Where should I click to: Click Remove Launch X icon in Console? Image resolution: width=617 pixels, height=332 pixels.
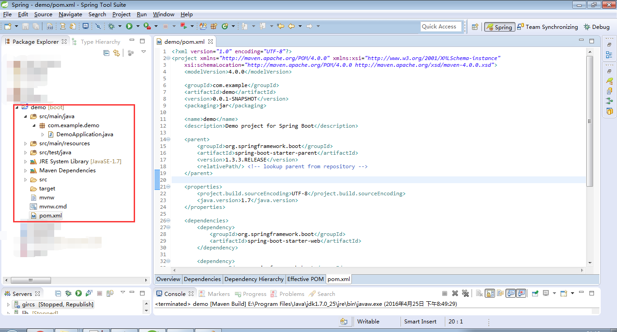click(x=455, y=293)
